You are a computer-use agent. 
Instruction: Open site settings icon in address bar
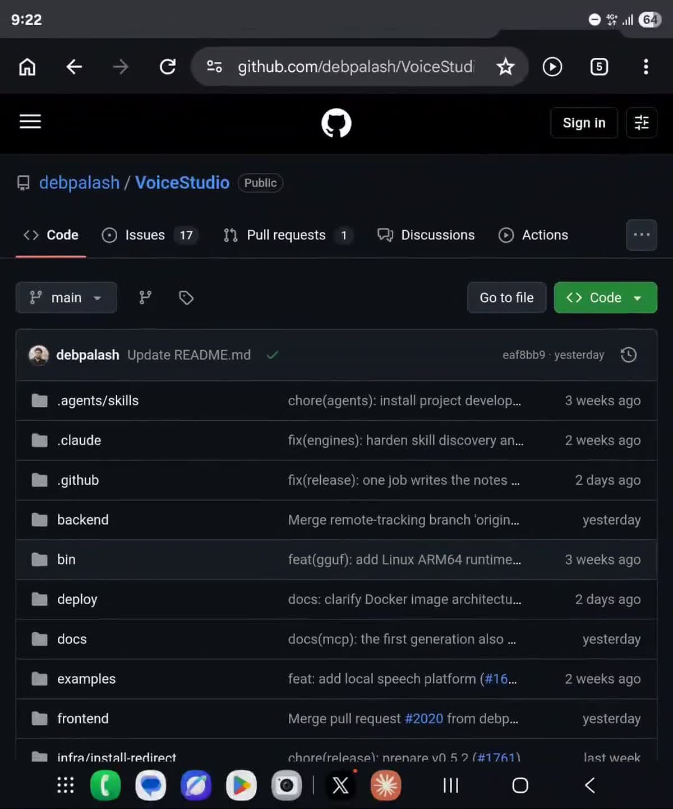pos(214,67)
